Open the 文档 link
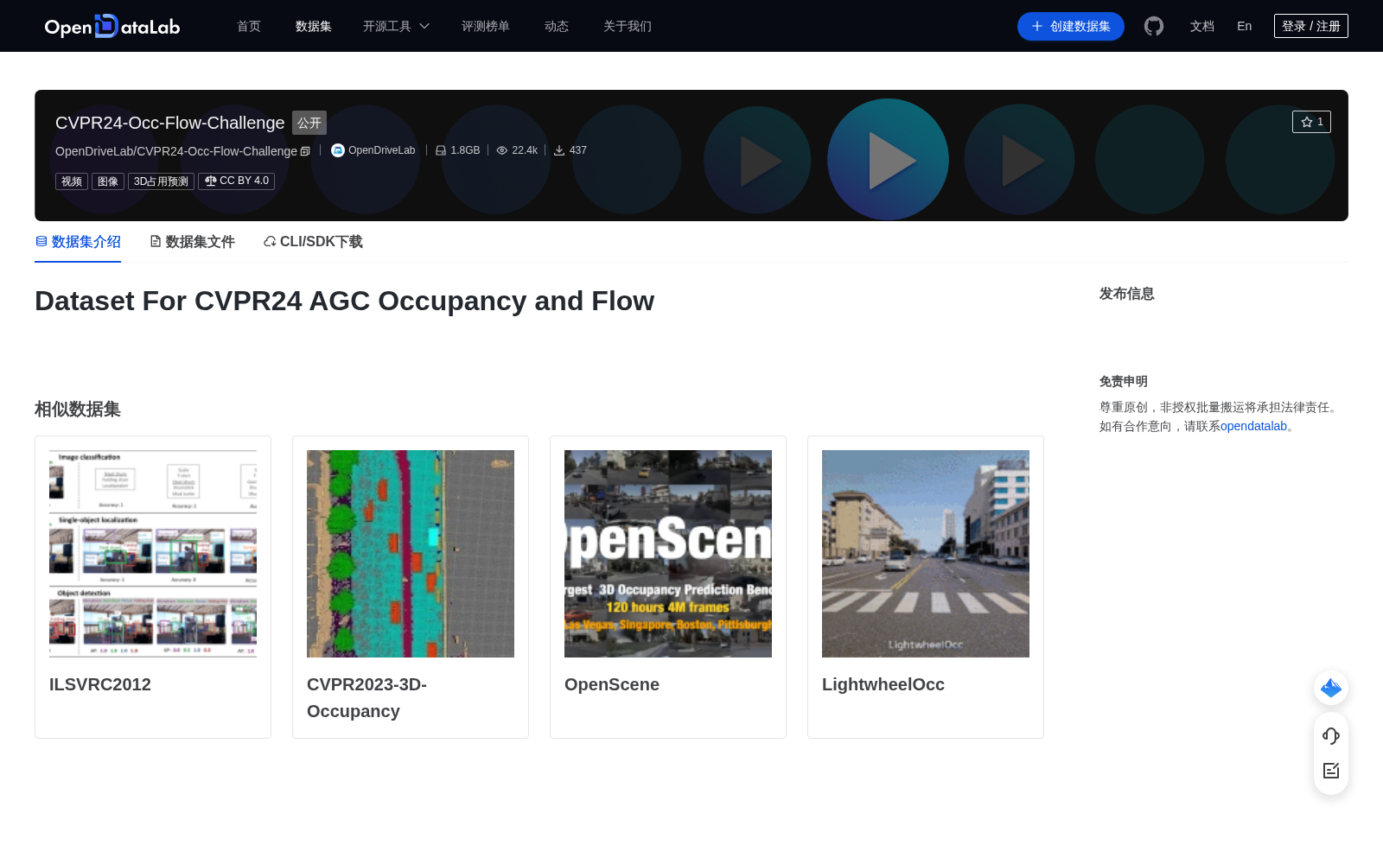1383x864 pixels. 1202,26
